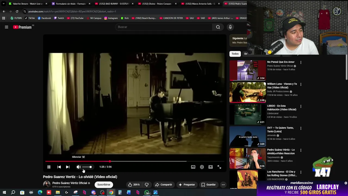
Task: Save video with Guardar button
Action: [x=208, y=185]
